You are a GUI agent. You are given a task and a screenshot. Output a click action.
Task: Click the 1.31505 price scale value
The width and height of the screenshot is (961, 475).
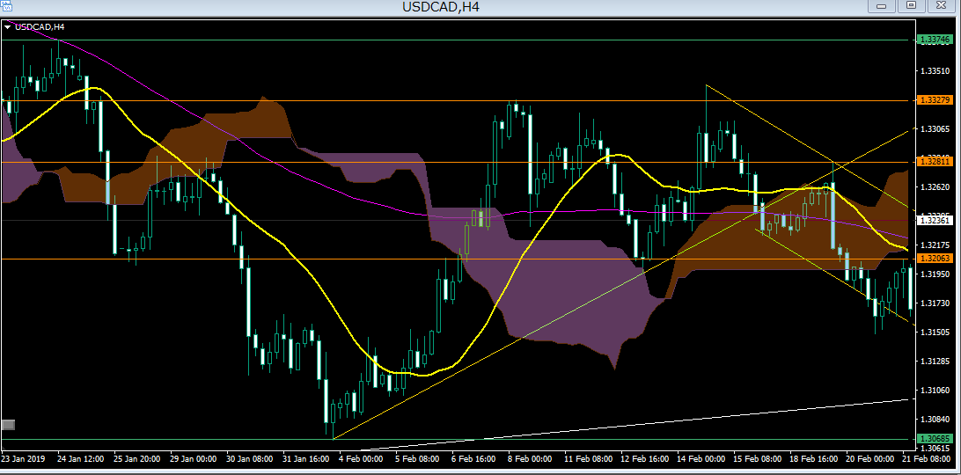point(935,332)
